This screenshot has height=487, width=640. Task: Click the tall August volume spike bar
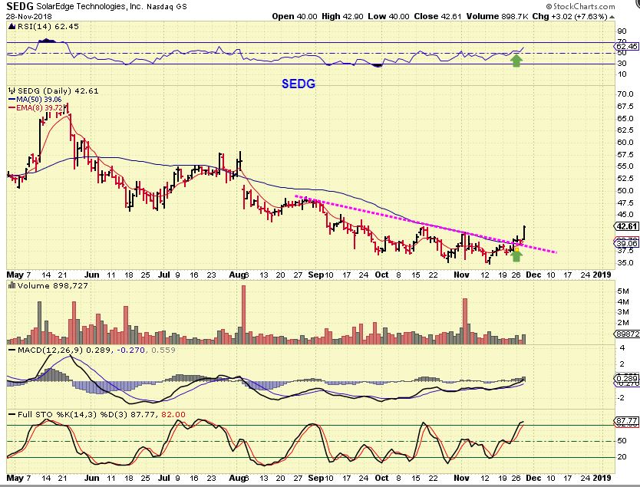tap(244, 315)
